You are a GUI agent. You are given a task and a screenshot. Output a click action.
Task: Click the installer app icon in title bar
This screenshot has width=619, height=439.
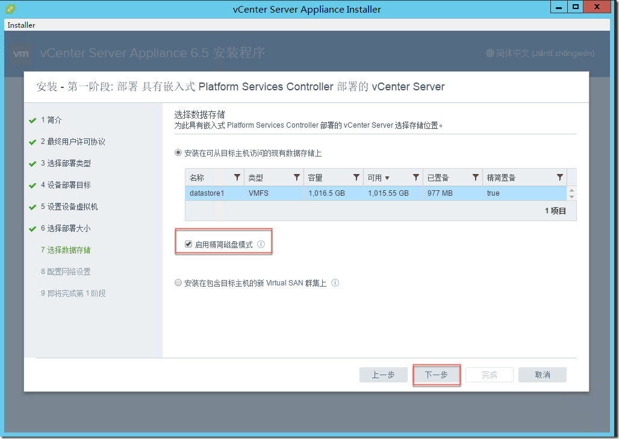[10, 8]
